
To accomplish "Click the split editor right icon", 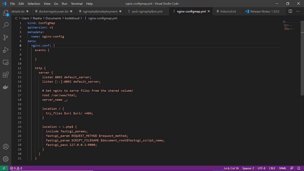I will tap(290, 11).
